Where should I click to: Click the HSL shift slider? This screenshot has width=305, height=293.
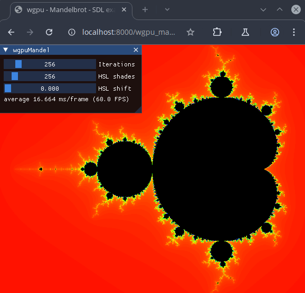[50, 89]
